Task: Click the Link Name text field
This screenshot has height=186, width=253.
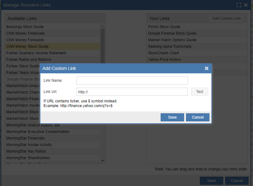Action: 132,81
